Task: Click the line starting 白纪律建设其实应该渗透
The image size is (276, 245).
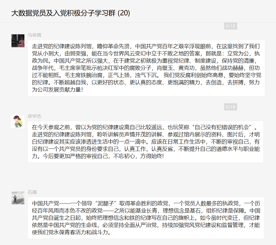Action: [x=146, y=141]
